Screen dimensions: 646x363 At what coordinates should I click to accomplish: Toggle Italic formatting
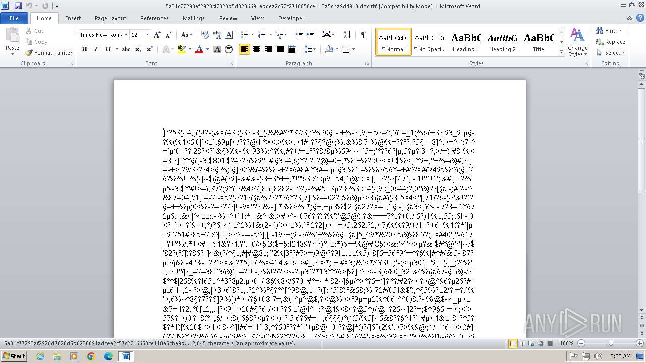click(x=96, y=49)
